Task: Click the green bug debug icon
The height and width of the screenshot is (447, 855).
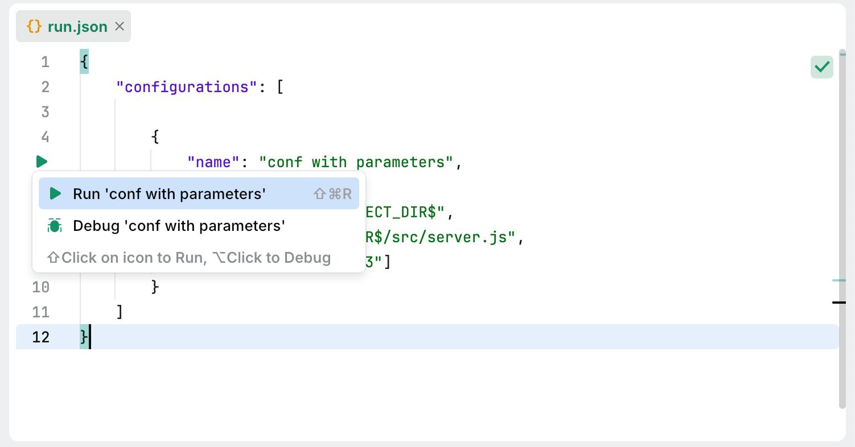Action: point(55,226)
